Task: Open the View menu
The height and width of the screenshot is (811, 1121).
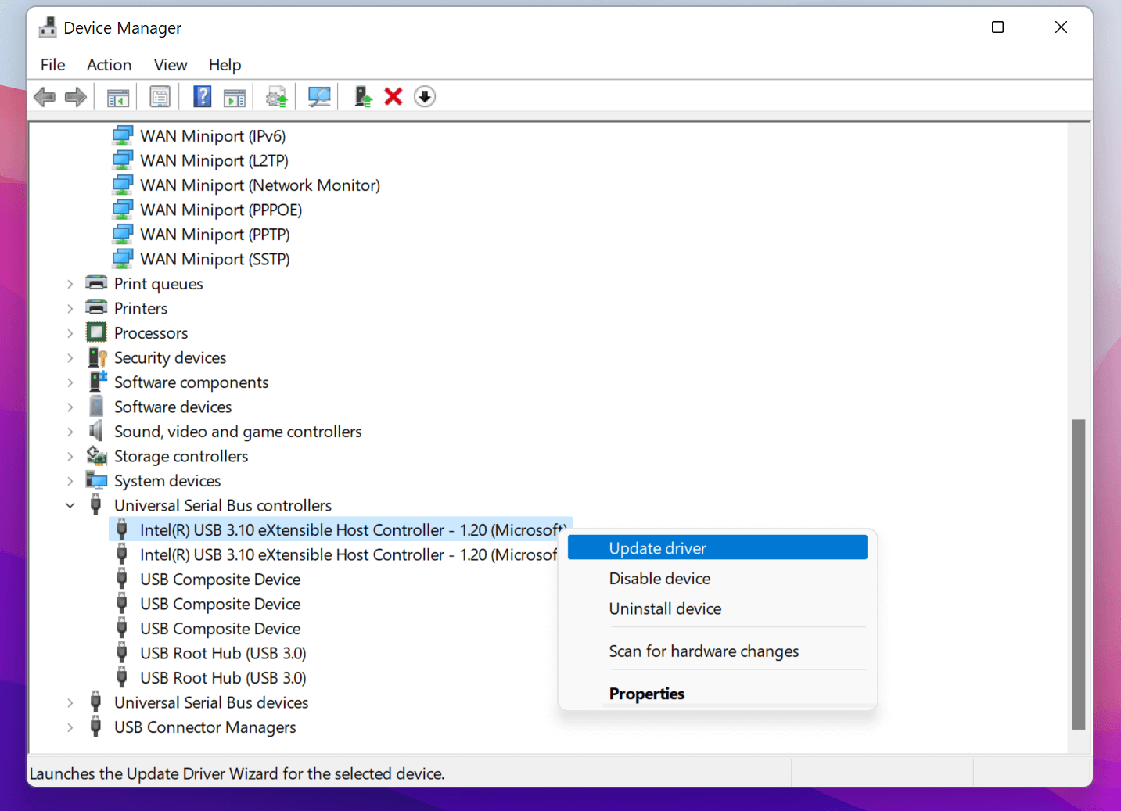Action: [x=170, y=65]
